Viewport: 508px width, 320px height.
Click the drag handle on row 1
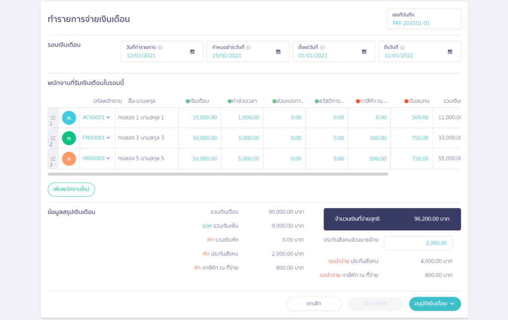click(52, 117)
